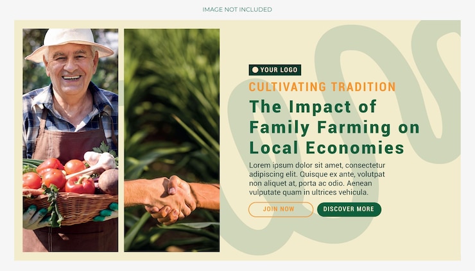Click the YOUR LOGO badge

click(x=275, y=70)
